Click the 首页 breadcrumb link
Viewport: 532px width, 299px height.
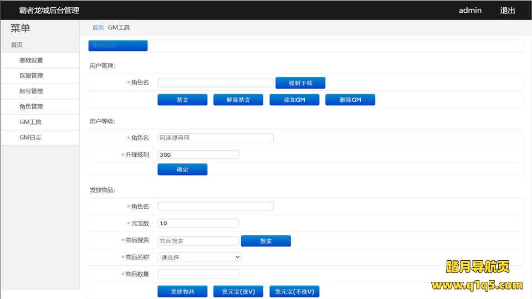98,27
